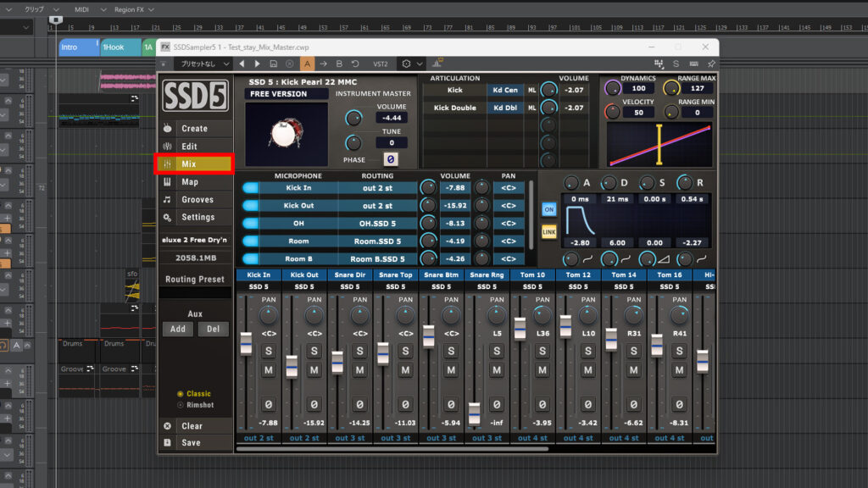
Task: Click the horizontal scrollbar below the mixer
Action: pos(392,448)
